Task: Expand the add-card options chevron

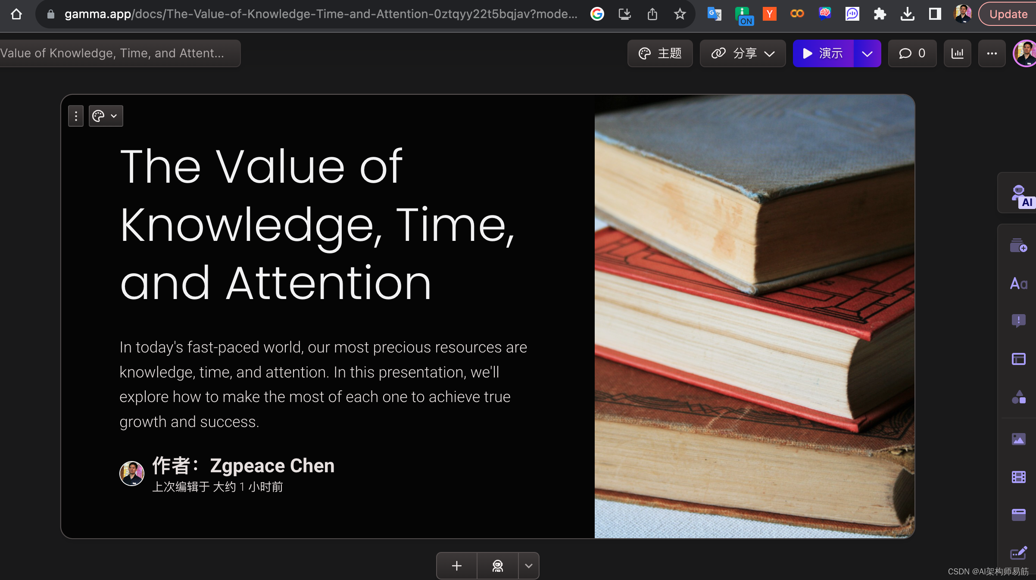Action: point(528,566)
